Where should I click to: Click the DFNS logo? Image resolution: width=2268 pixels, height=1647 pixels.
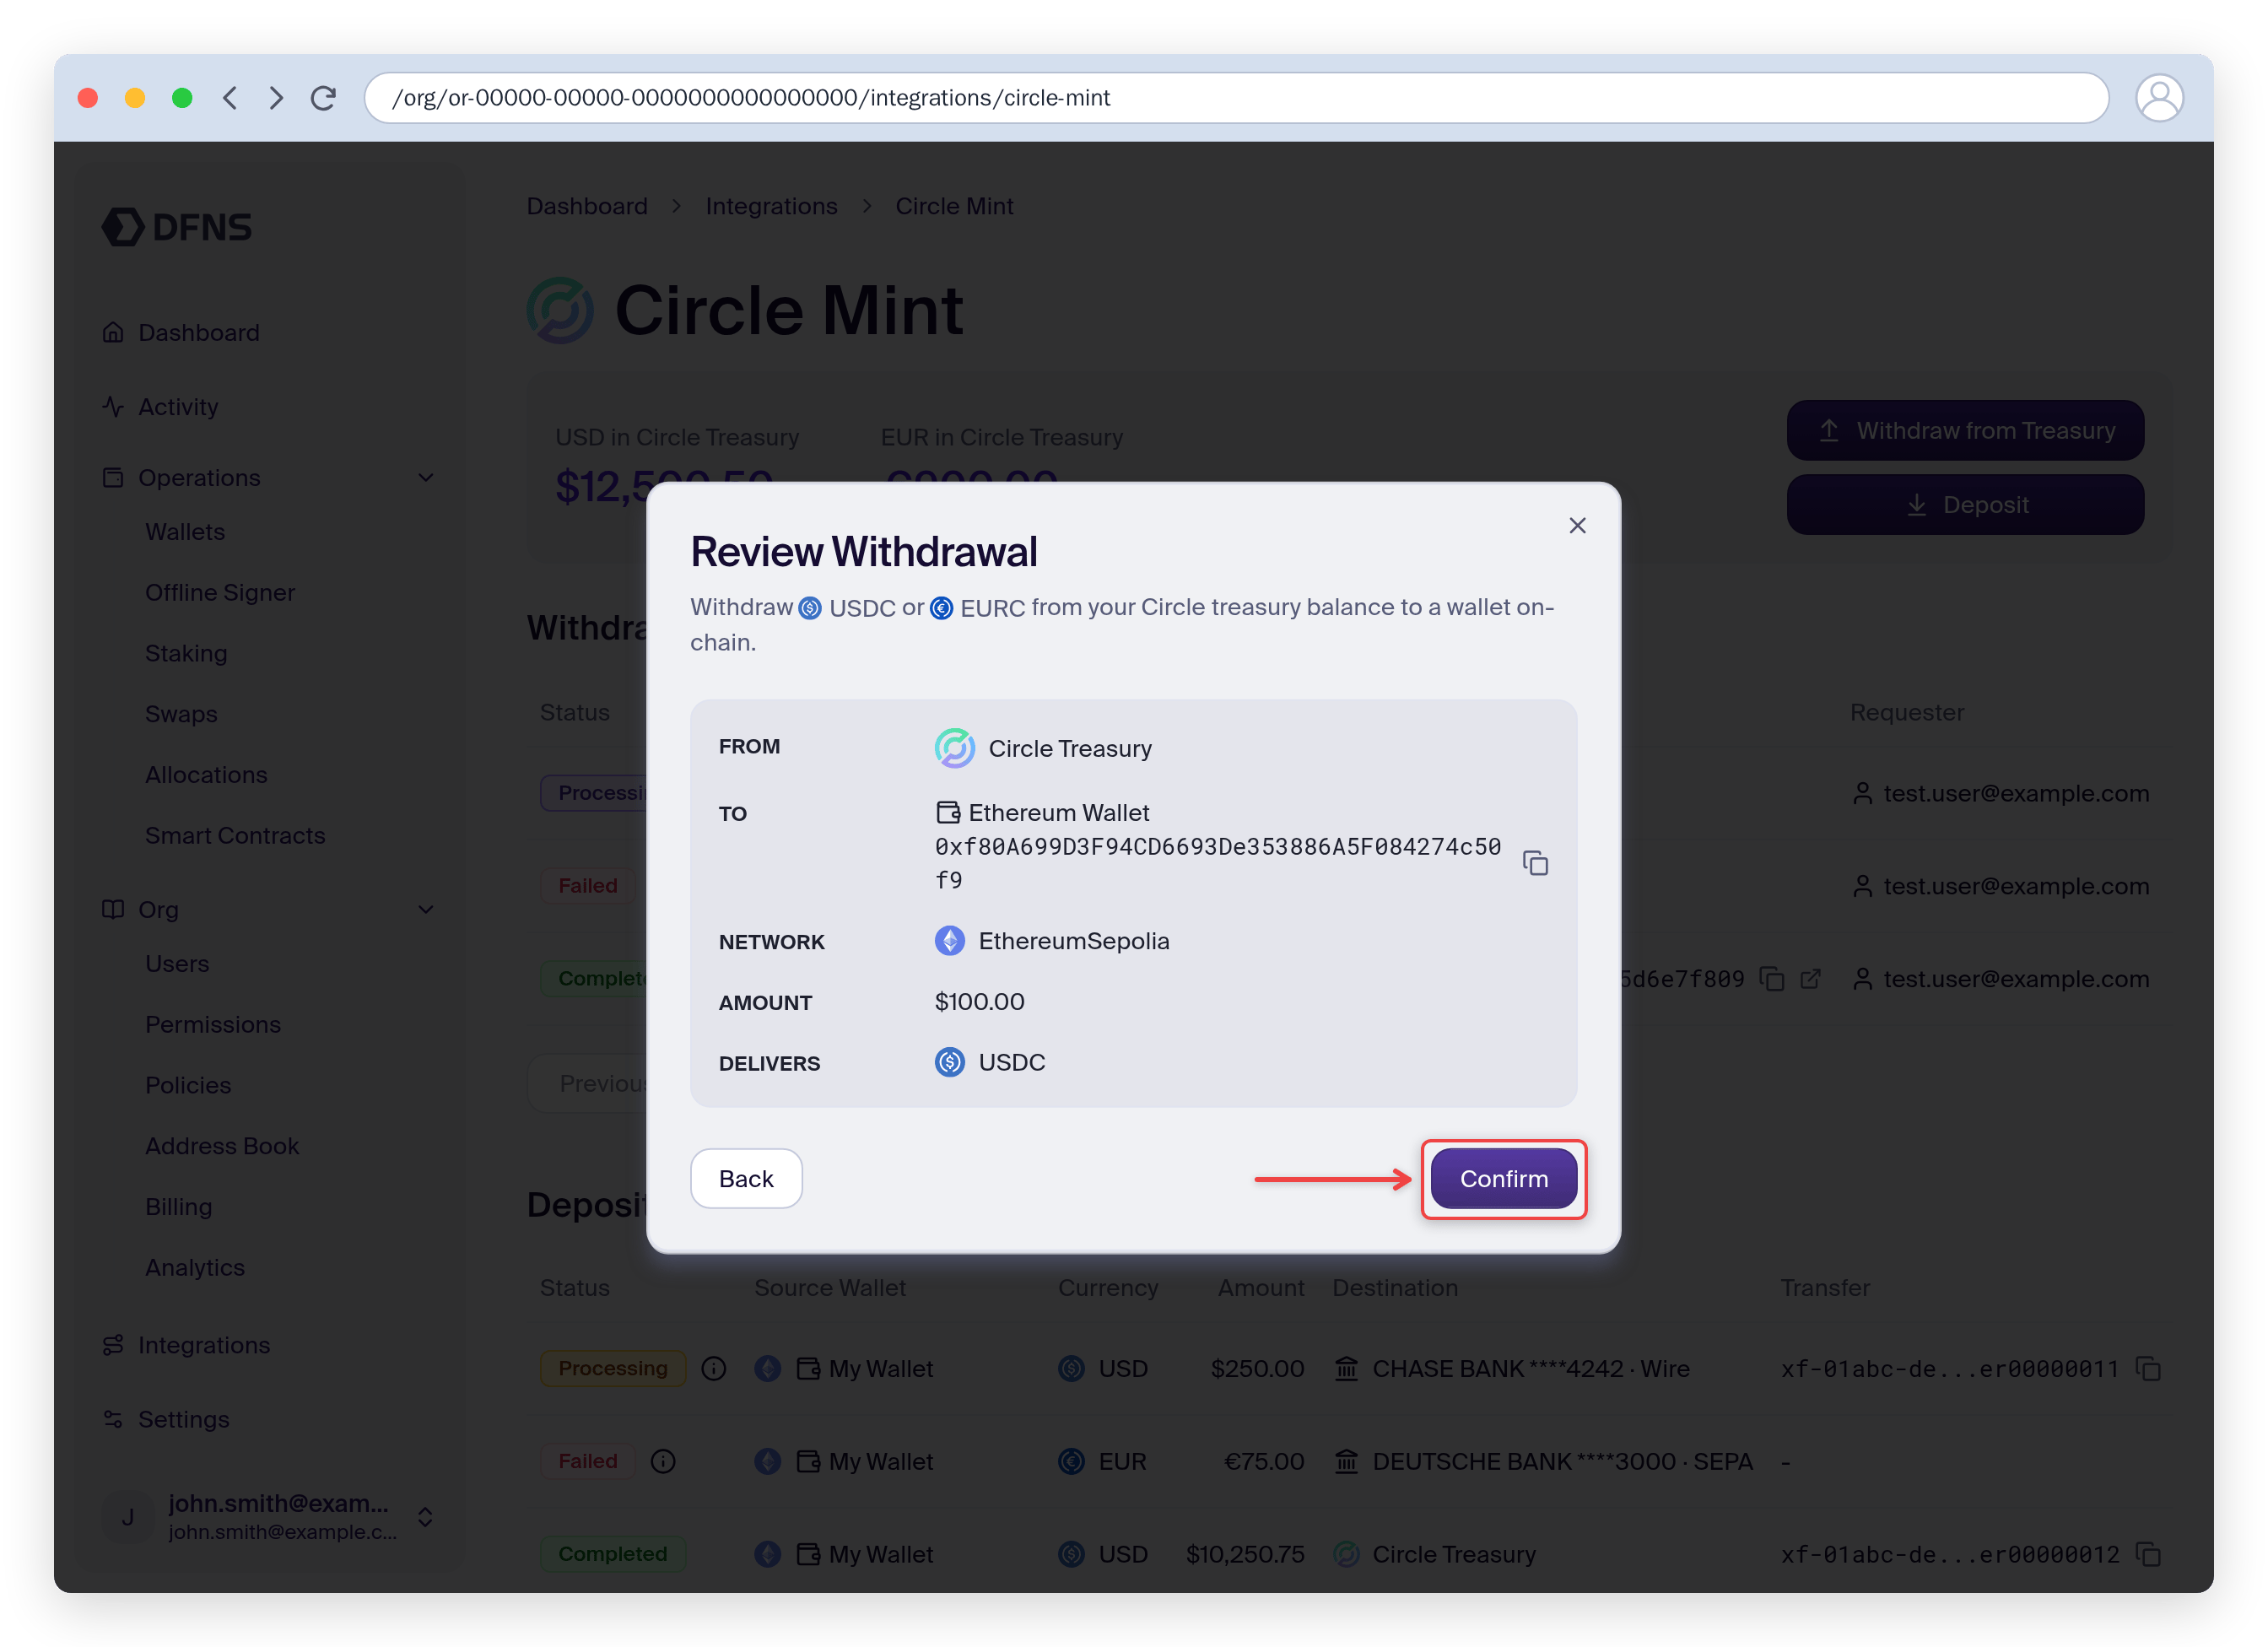click(x=177, y=227)
